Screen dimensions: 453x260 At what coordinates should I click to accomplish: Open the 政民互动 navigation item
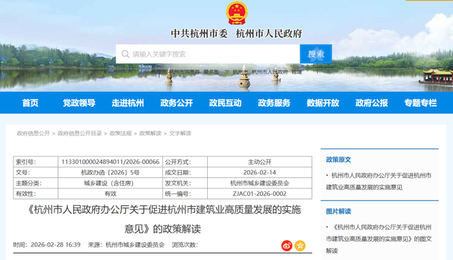point(225,102)
